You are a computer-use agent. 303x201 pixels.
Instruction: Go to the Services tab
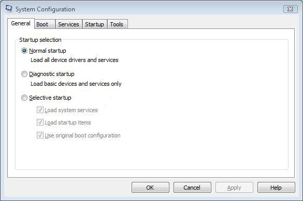[x=68, y=24]
